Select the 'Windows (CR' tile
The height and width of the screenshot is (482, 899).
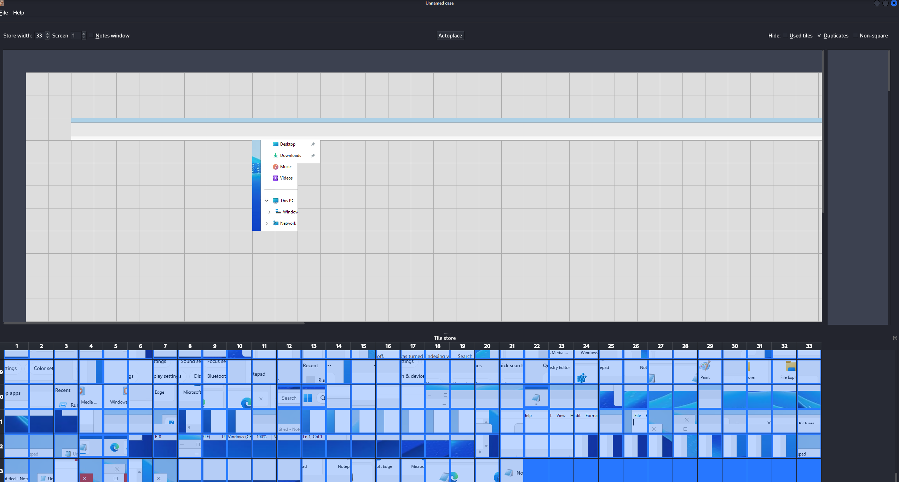pos(240,446)
